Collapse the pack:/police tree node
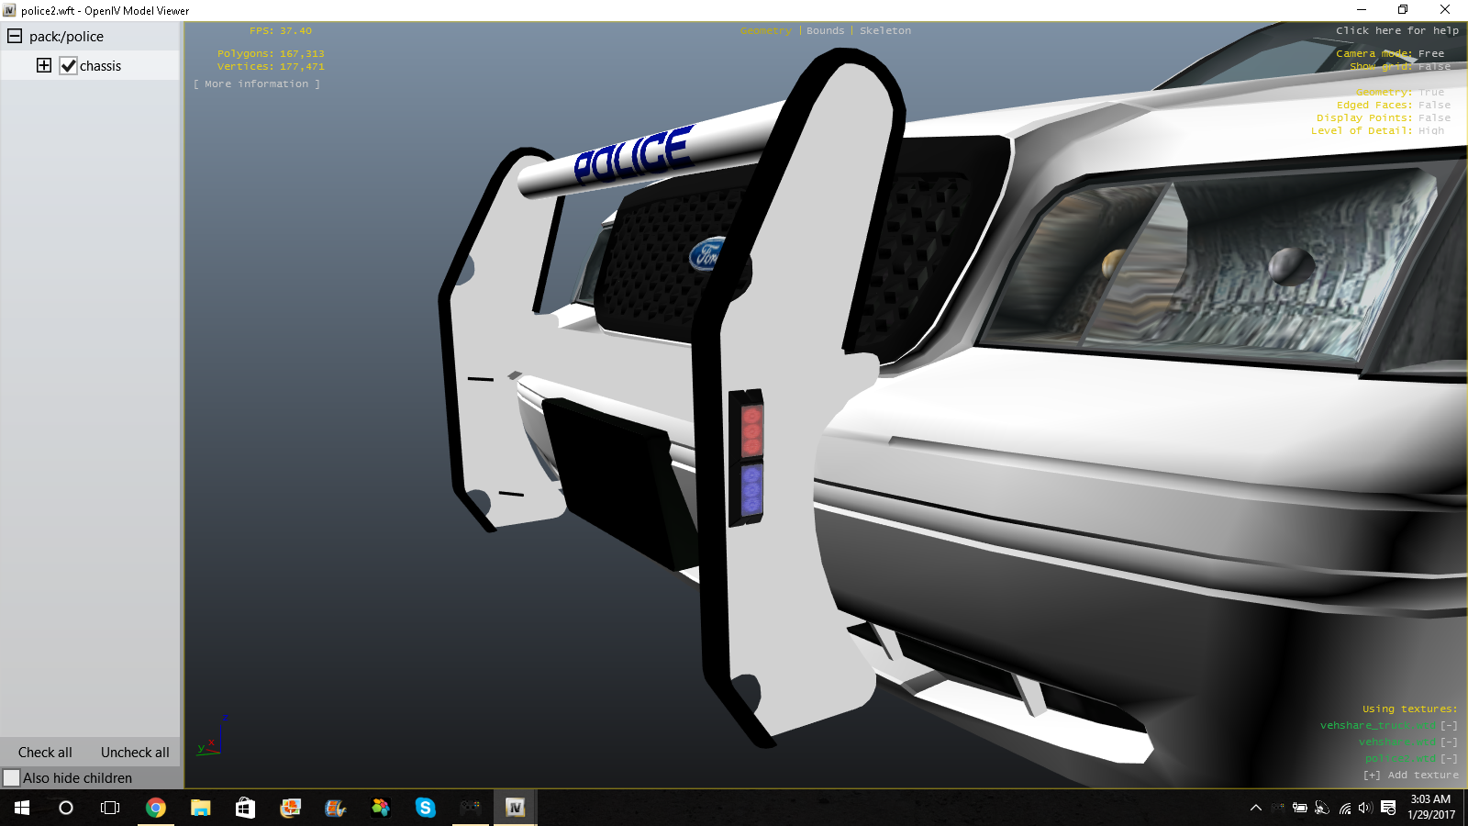The height and width of the screenshot is (826, 1468). (15, 37)
